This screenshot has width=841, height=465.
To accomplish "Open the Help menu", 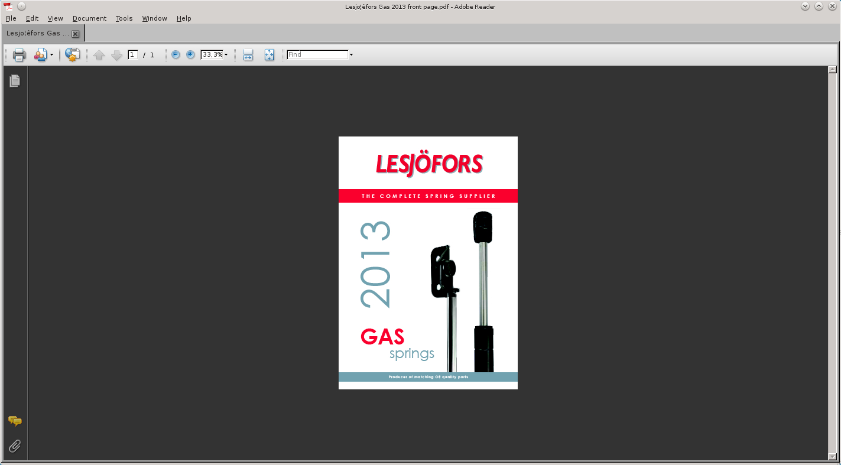I will 184,18.
